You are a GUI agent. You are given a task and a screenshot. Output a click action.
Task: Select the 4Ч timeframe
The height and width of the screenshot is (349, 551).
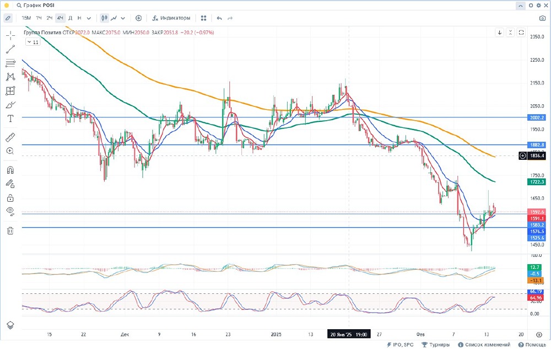[61, 18]
